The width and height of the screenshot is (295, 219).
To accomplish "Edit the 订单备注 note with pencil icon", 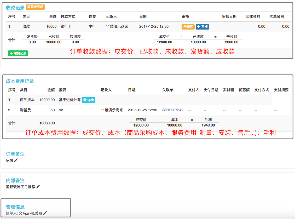I will [x=16, y=160].
